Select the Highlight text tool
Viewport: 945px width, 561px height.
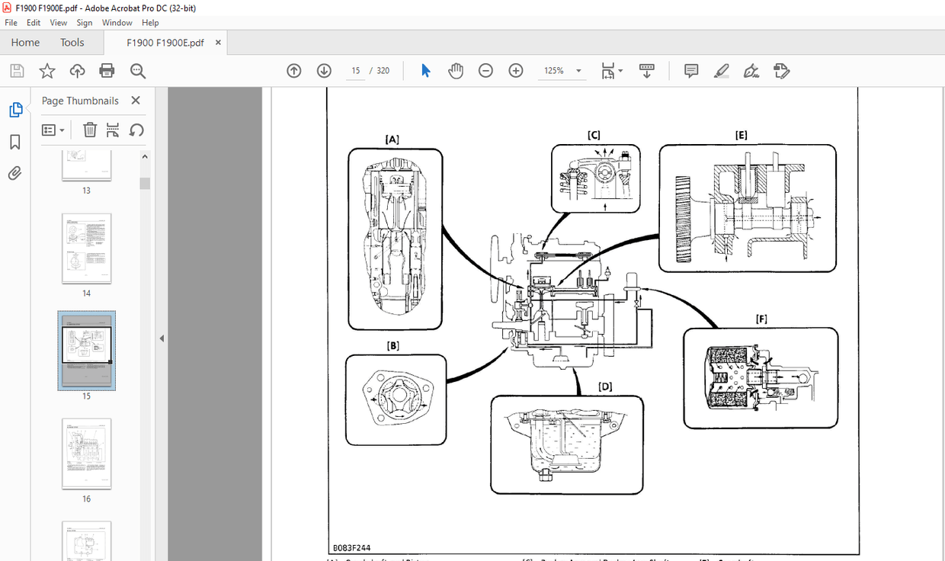click(x=721, y=70)
